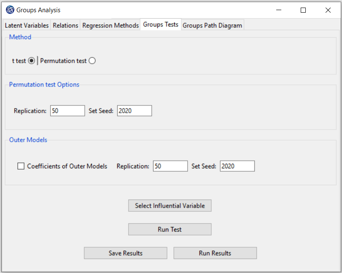Select the t test radio button
The height and width of the screenshot is (273, 342).
coord(31,61)
